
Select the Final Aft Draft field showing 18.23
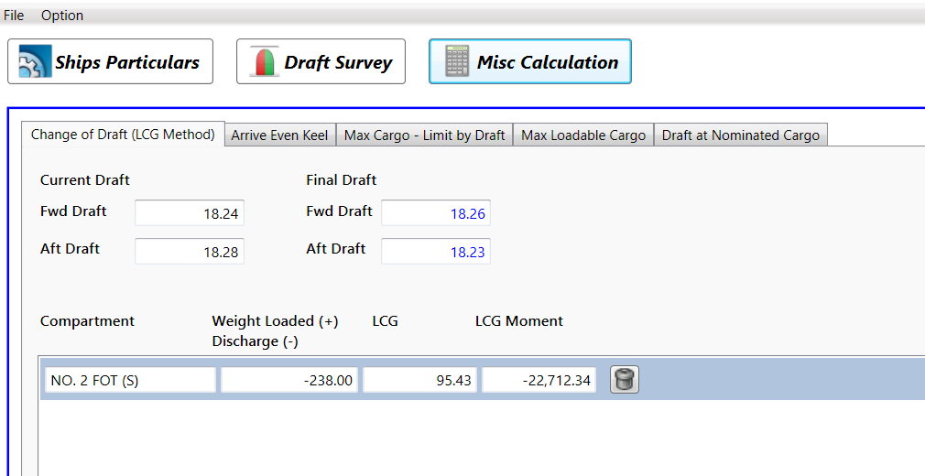point(436,251)
